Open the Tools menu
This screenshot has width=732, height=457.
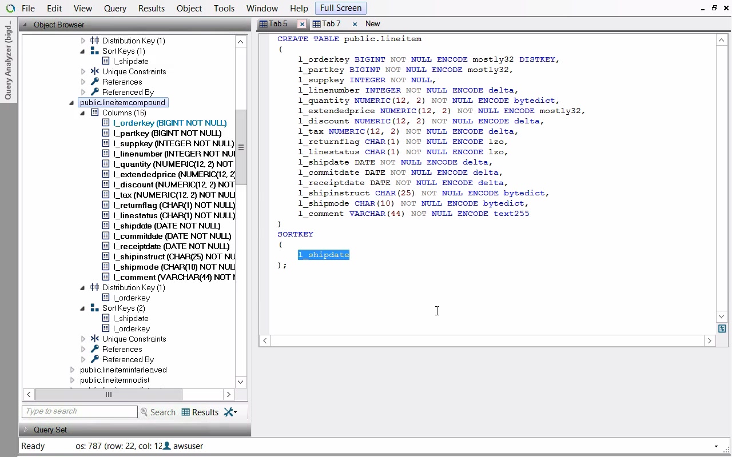click(x=224, y=9)
